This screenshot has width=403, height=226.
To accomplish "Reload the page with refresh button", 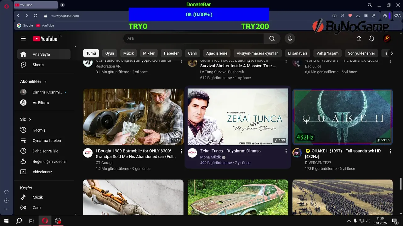I will pos(36,16).
